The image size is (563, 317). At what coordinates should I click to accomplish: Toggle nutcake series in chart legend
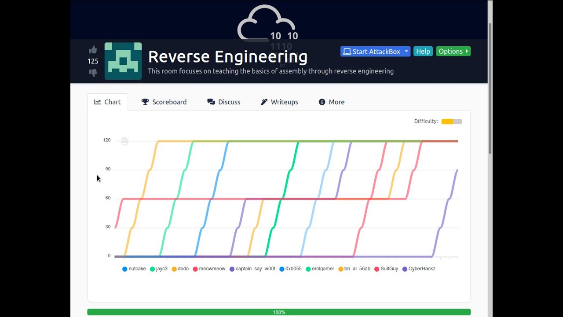[x=134, y=269]
